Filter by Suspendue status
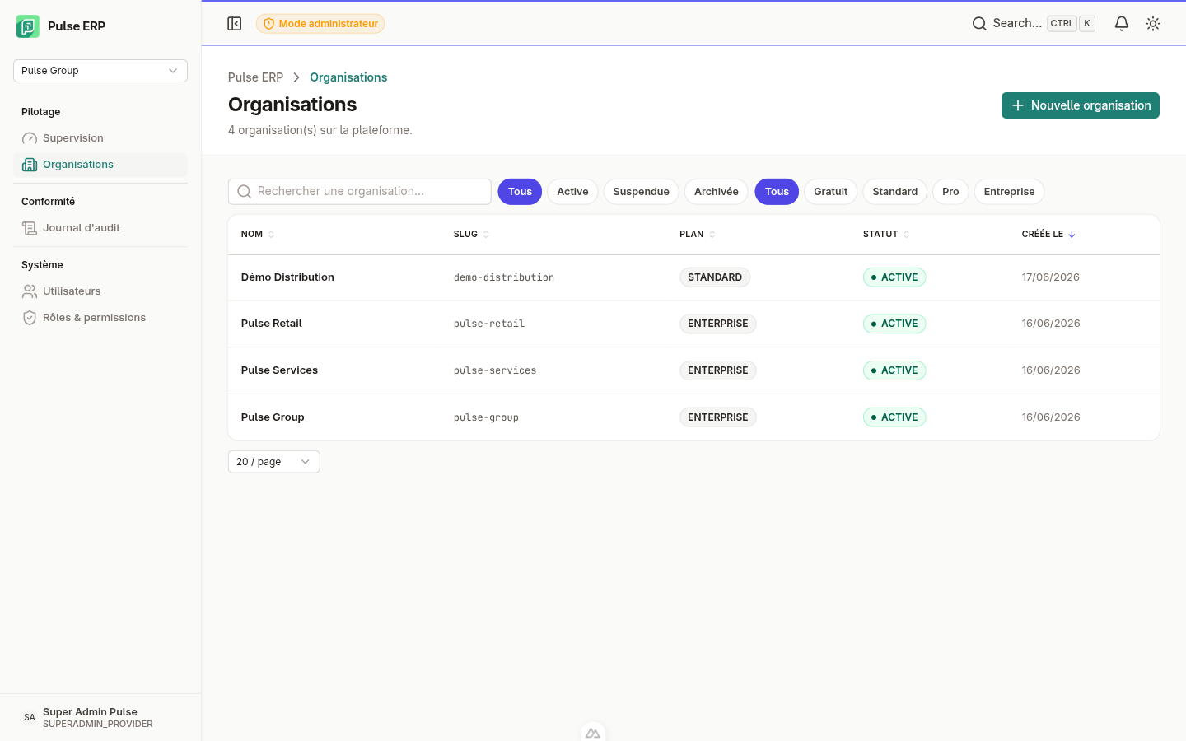 tap(641, 192)
